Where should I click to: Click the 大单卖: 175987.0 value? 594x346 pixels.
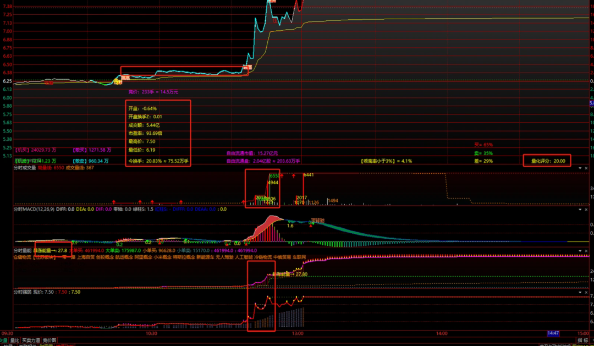[123, 250]
